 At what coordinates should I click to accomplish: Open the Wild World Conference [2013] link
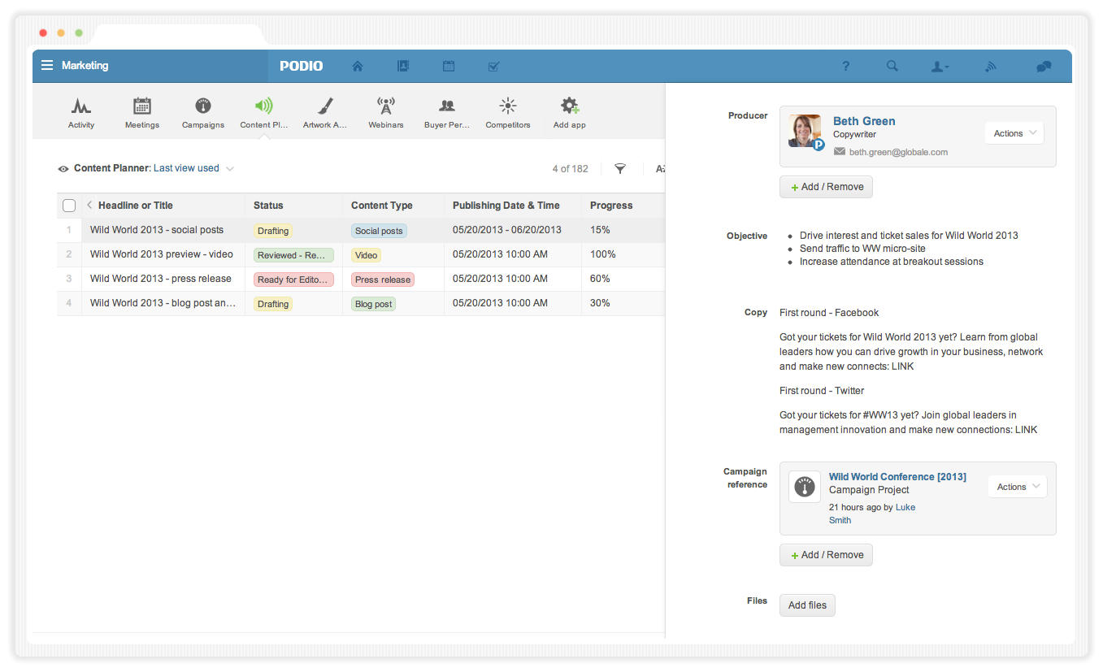897,477
